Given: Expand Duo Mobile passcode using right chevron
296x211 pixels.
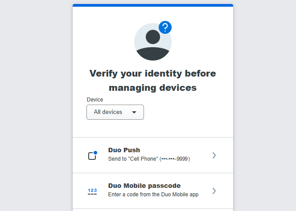Looking at the screenshot, I should click(214, 191).
